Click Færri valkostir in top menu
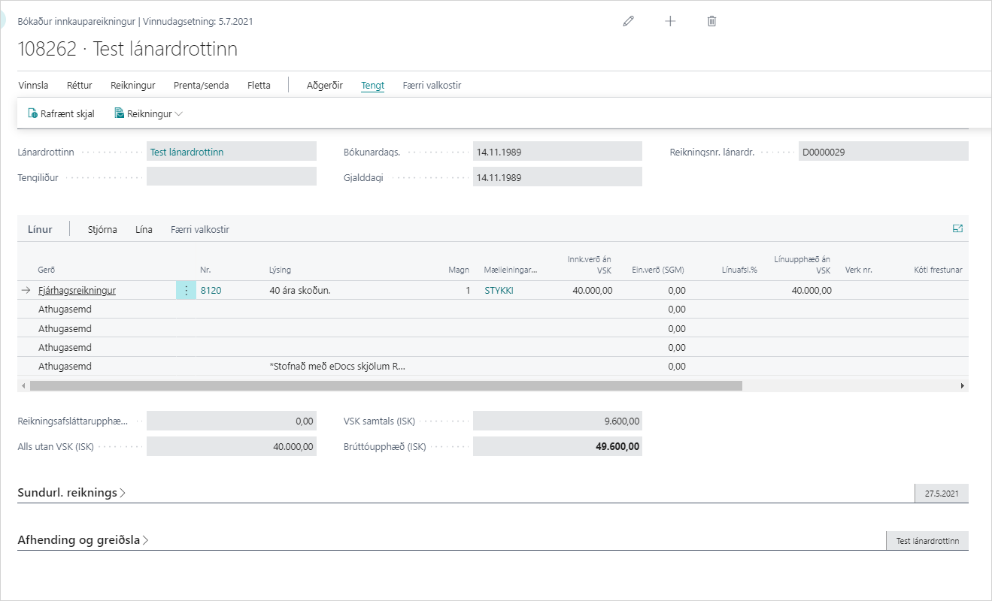 pos(432,86)
